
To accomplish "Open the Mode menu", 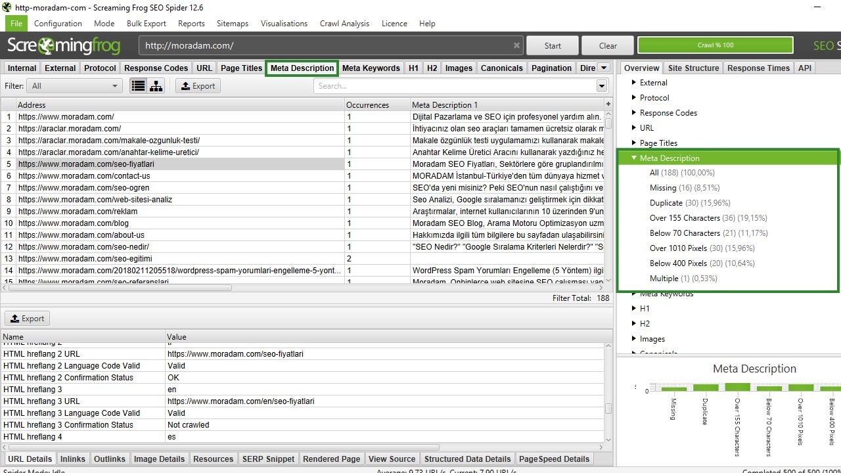I will pos(104,23).
